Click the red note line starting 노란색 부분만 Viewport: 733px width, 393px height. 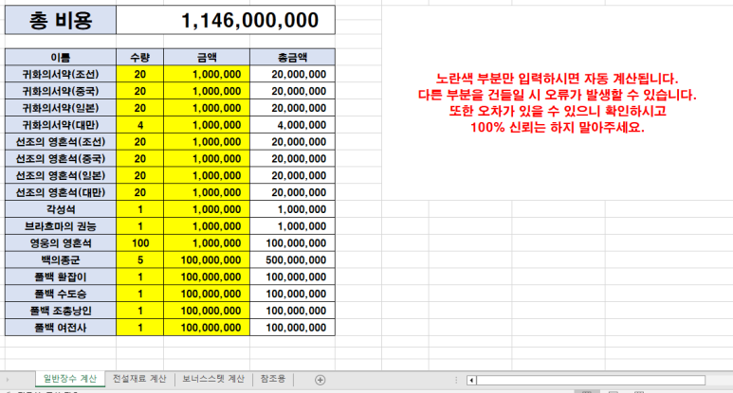557,79
